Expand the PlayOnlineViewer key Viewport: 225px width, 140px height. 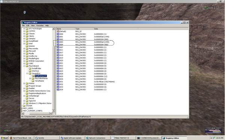pos(30,78)
